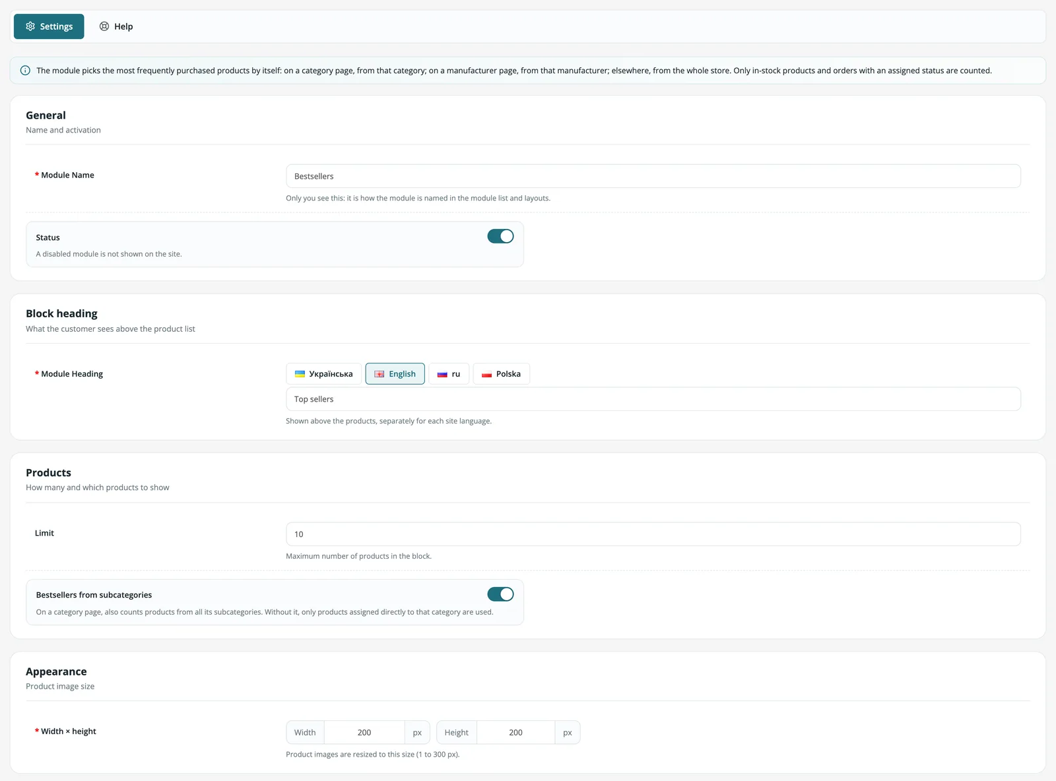Image resolution: width=1056 pixels, height=781 pixels.
Task: Open the Settings tab
Action: (49, 26)
